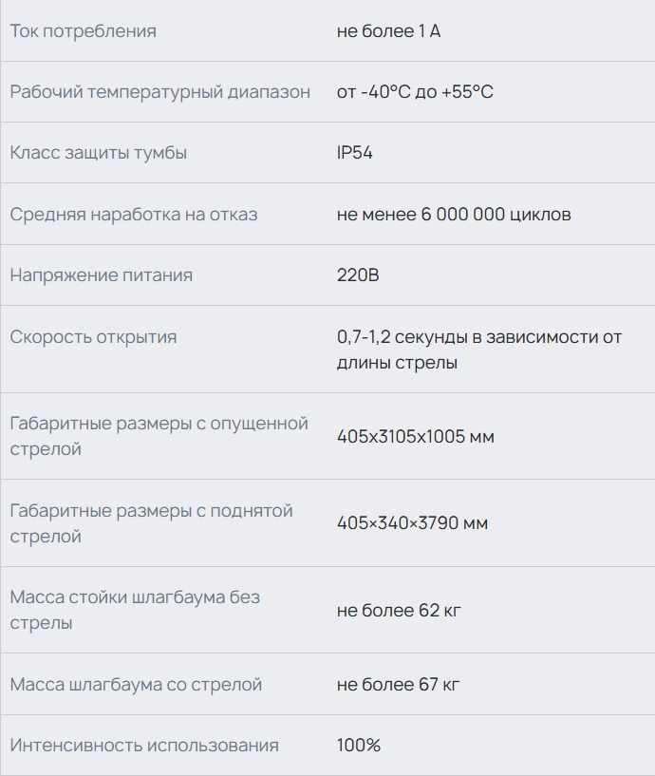Viewport: 655px width, 776px height.
Task: Click 'Габаритные размеры с поднятой стрелой' label
Action: [x=151, y=523]
